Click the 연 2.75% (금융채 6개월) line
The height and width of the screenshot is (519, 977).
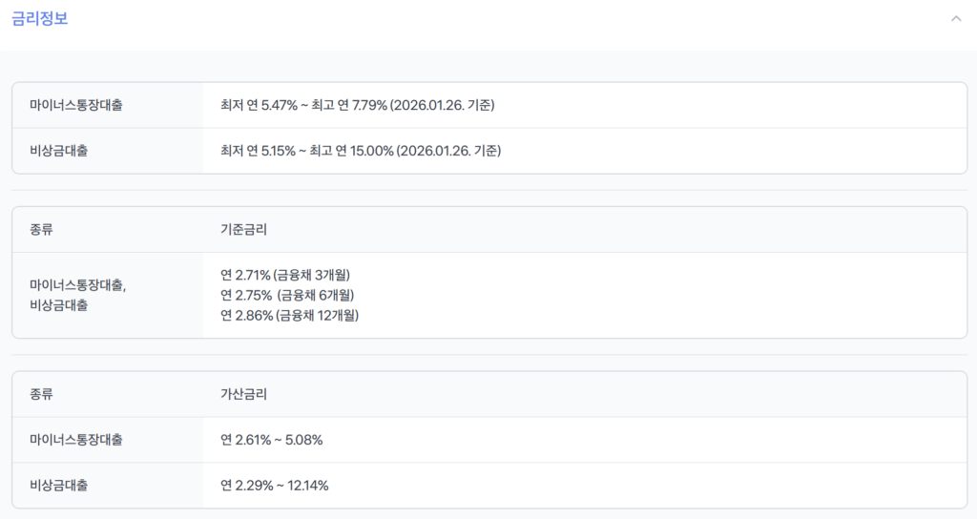tap(293, 295)
